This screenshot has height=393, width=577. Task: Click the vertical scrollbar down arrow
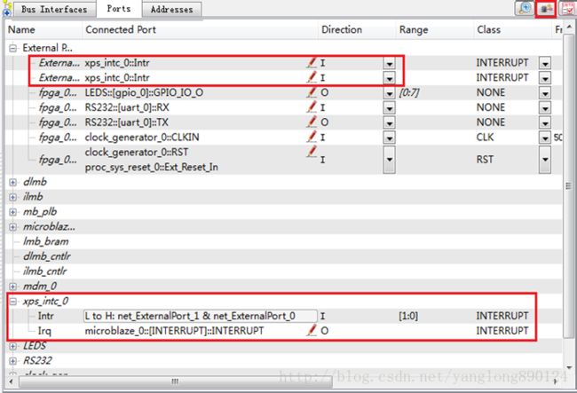[569, 367]
